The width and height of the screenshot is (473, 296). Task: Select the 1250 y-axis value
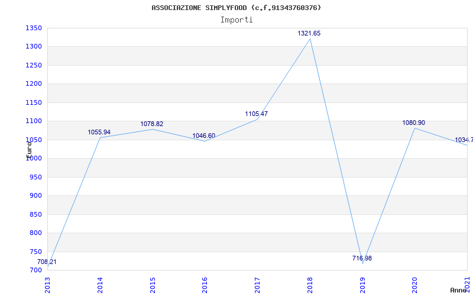pyautogui.click(x=34, y=66)
